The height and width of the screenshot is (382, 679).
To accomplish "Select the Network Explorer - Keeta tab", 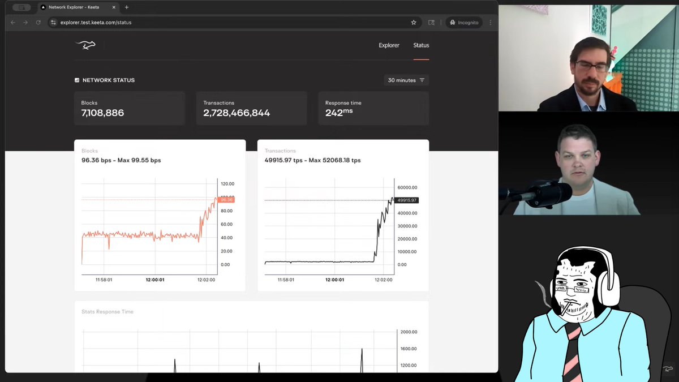I will coord(78,7).
